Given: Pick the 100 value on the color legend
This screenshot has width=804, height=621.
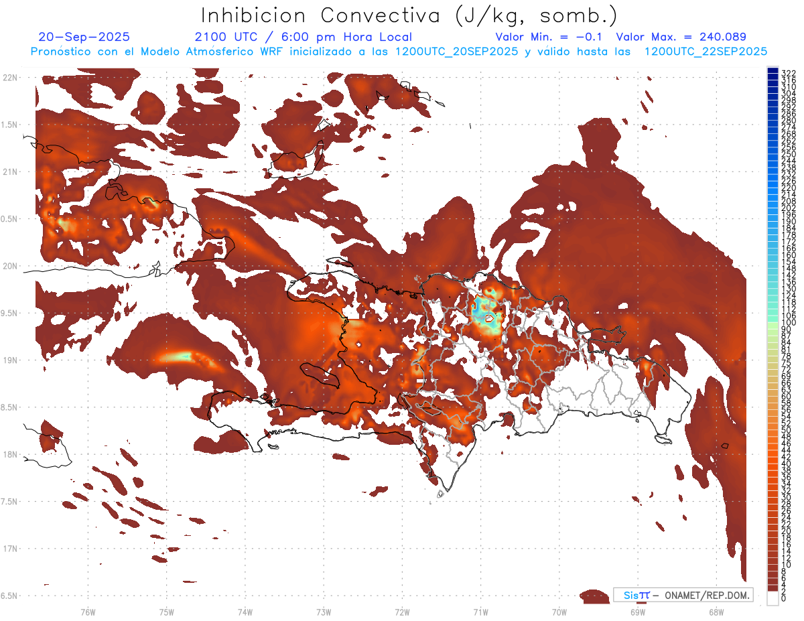Looking at the screenshot, I should [773, 323].
